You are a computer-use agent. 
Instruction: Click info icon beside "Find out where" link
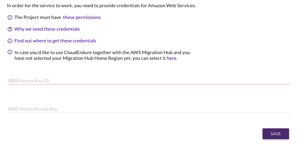tap(10, 41)
